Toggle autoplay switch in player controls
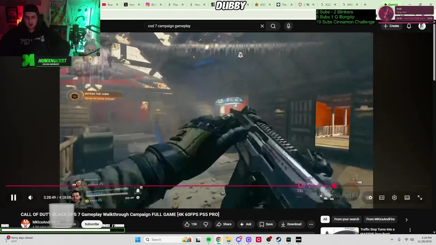The image size is (436, 245). pyautogui.click(x=369, y=198)
